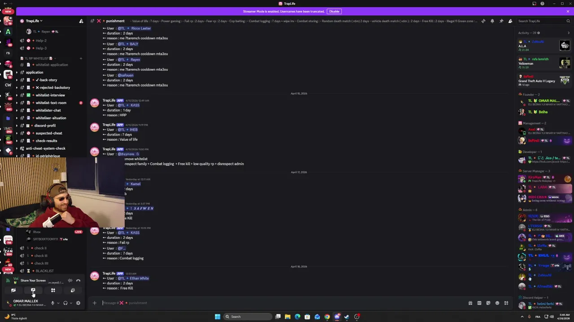Image resolution: width=574 pixels, height=322 pixels.
Task: Toggle the member list icon
Action: (x=510, y=21)
